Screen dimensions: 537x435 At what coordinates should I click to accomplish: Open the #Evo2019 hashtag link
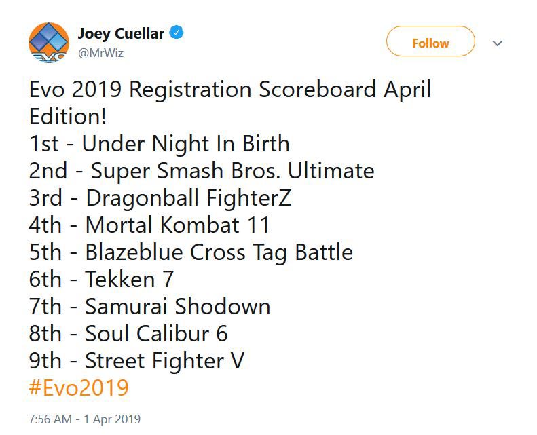79,387
